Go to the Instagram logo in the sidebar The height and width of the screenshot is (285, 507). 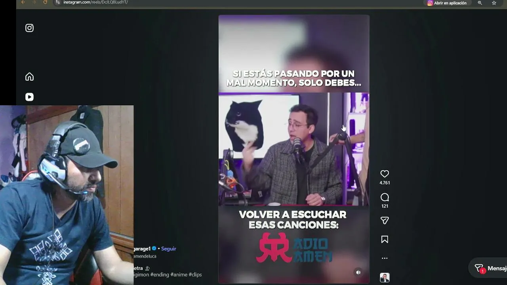(29, 28)
